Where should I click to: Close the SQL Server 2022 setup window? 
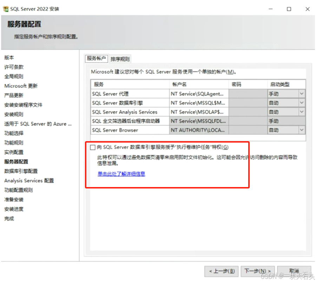click(307, 9)
